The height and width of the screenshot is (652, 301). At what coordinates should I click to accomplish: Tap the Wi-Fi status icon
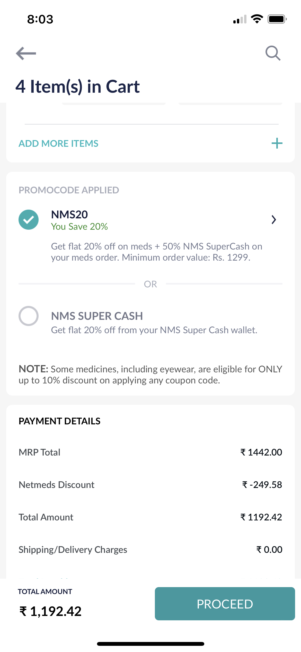coord(257,19)
